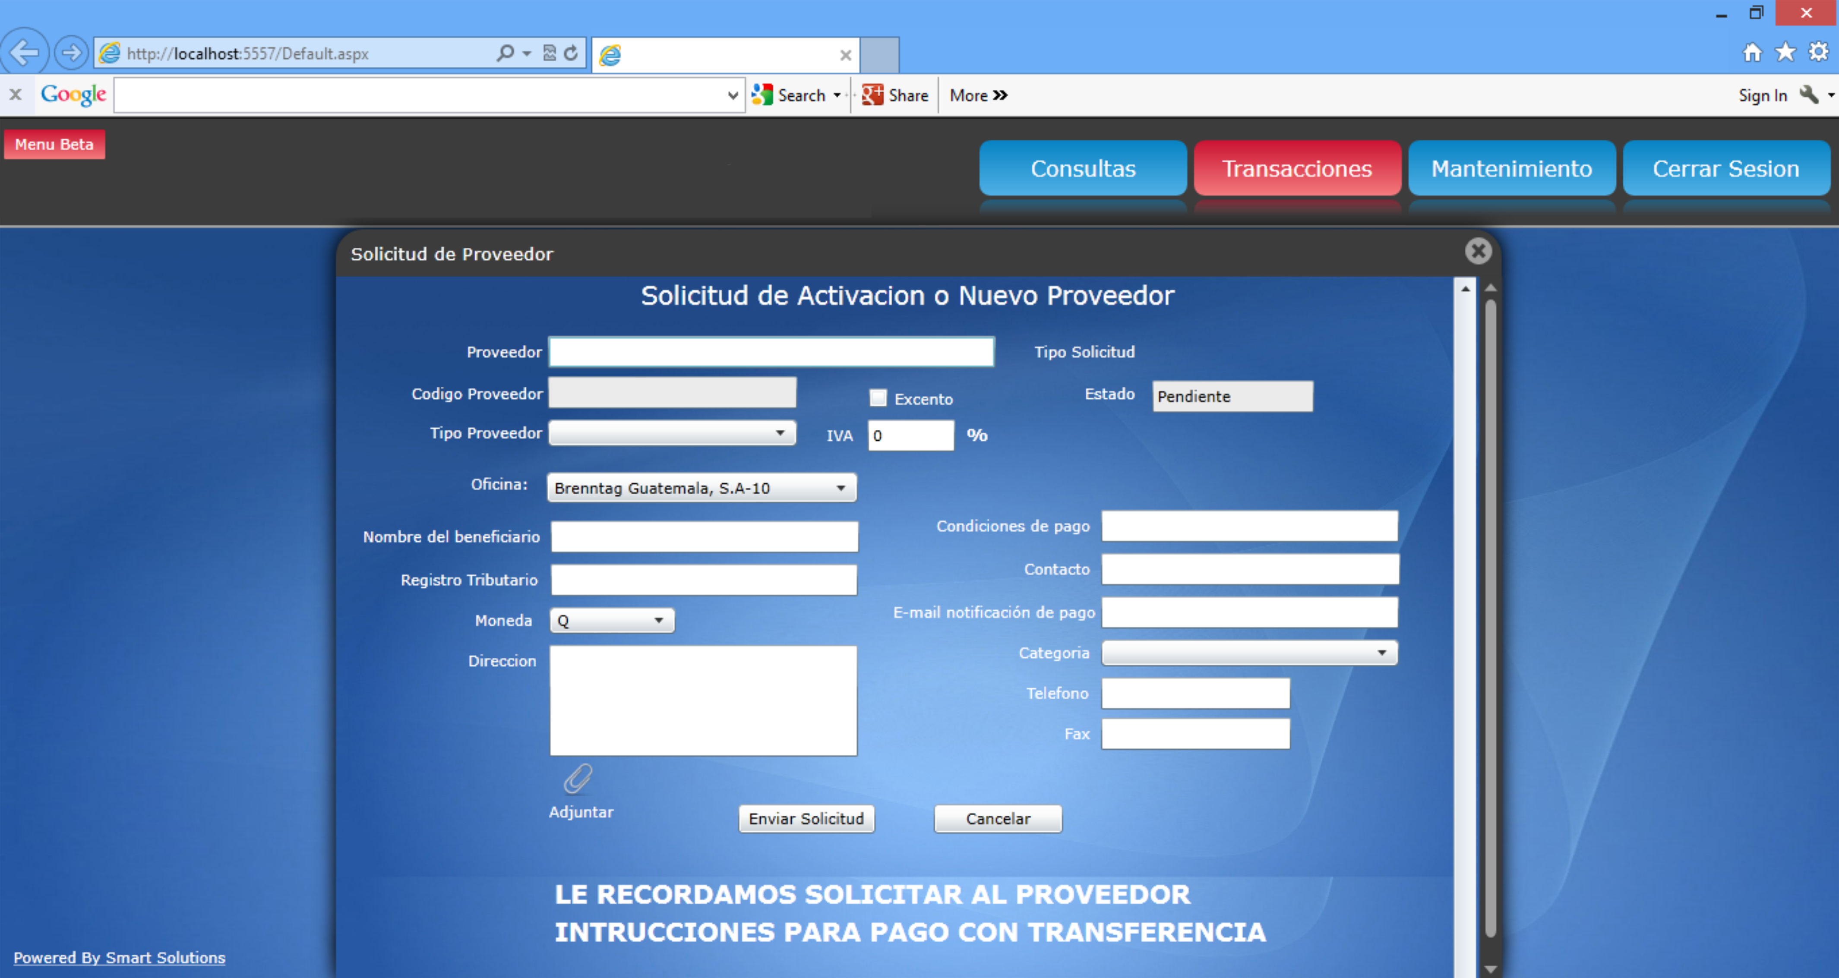
Task: Expand the More toolbar options
Action: pyautogui.click(x=978, y=95)
